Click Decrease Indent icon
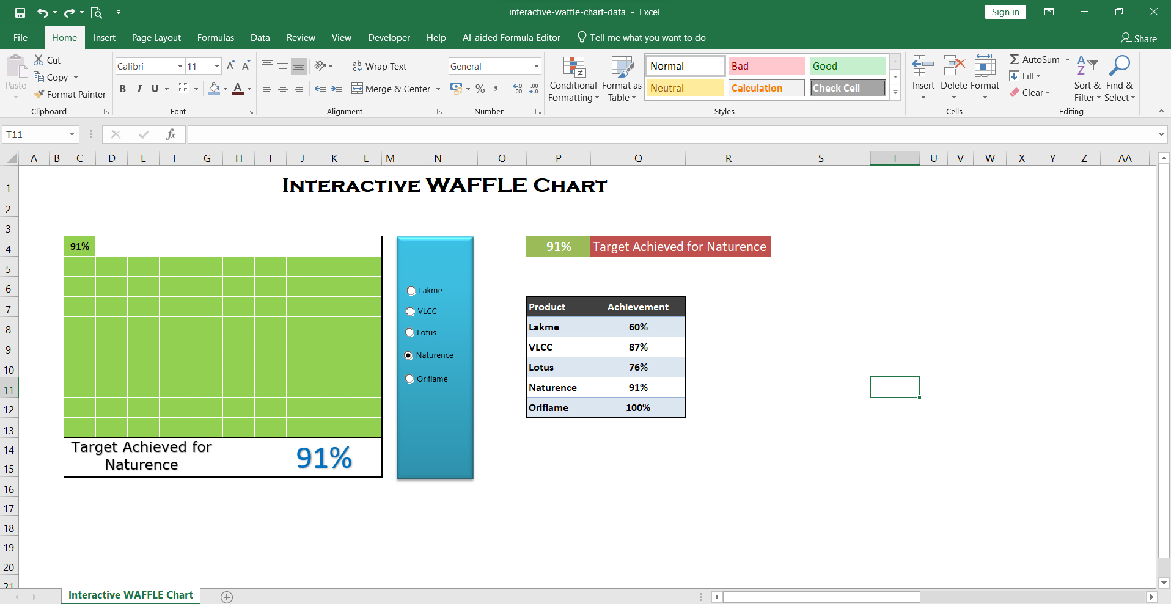Image resolution: width=1171 pixels, height=604 pixels. tap(320, 89)
